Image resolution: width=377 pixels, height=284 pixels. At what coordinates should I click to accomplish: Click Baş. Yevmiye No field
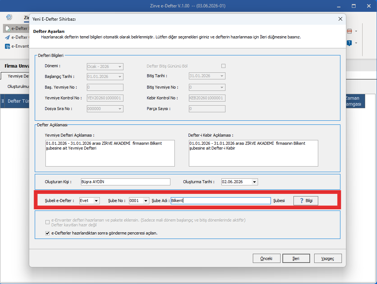point(105,87)
